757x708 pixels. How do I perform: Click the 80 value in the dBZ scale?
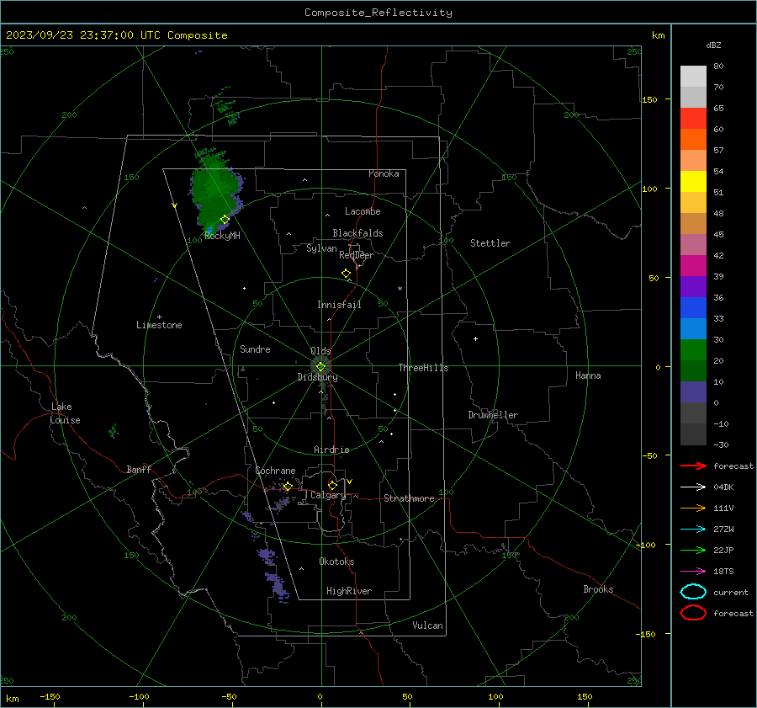[x=718, y=67]
